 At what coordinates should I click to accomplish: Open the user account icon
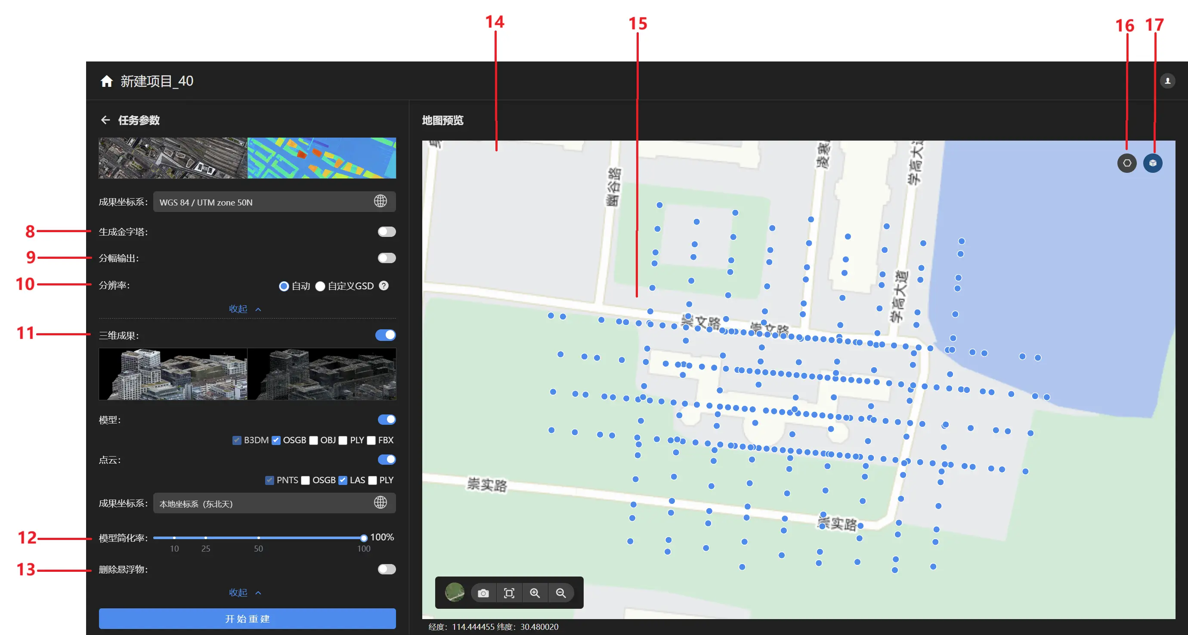pos(1167,81)
